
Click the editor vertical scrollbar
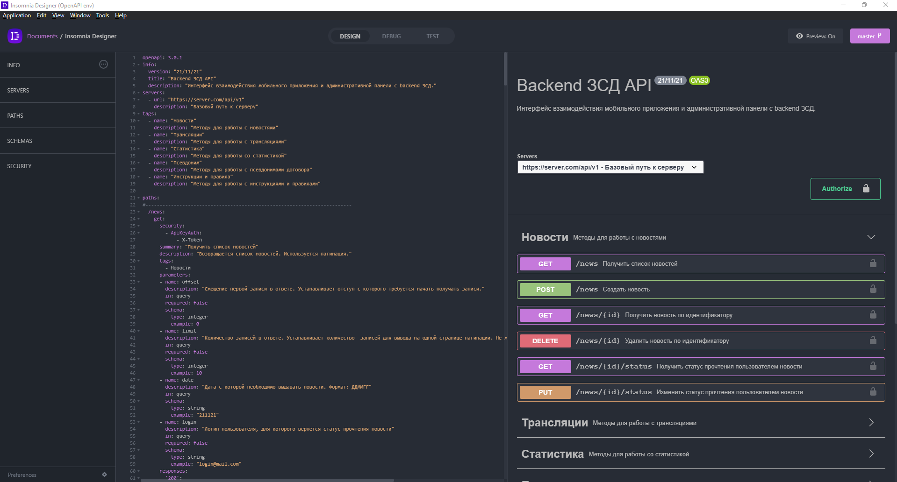505,70
